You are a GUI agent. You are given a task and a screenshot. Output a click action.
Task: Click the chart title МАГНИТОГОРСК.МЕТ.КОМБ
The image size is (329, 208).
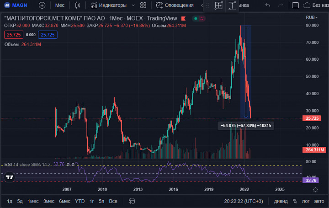tap(54, 18)
